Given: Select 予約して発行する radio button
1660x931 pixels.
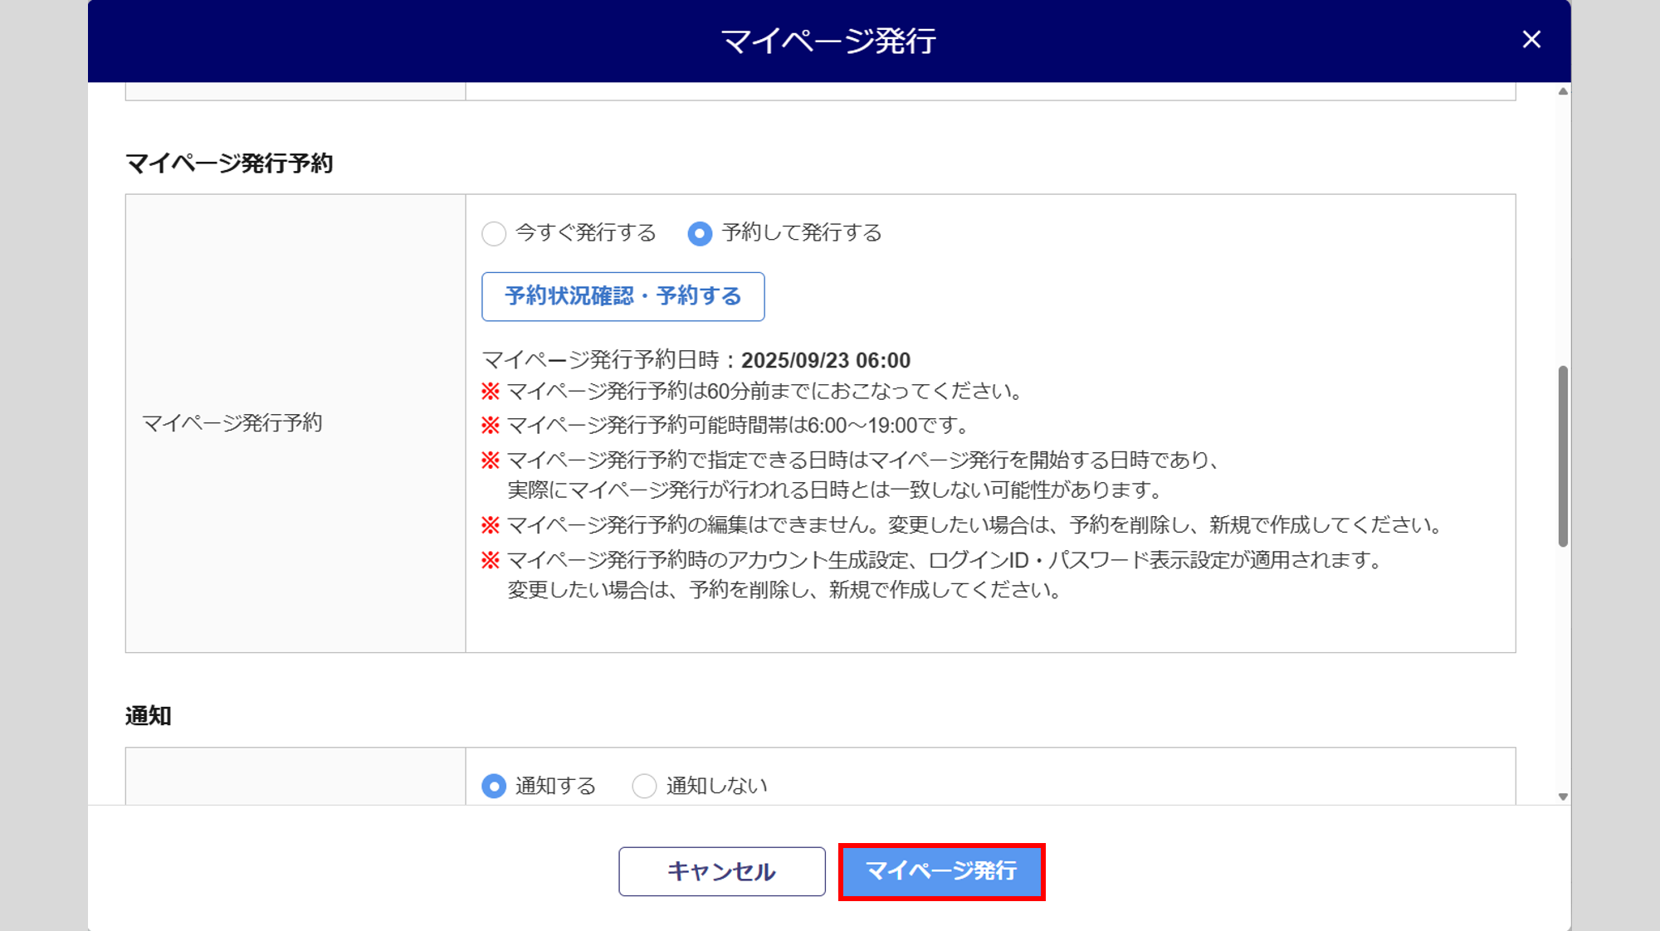Looking at the screenshot, I should click(x=700, y=234).
